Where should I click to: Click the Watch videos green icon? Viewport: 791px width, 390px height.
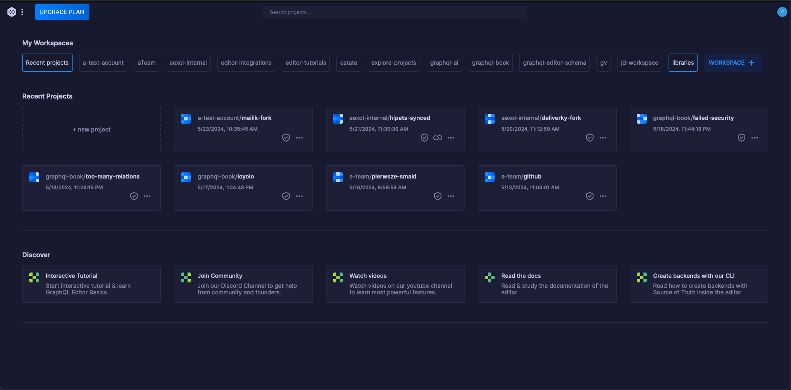pos(338,277)
